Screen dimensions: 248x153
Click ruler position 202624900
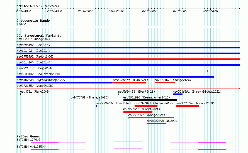(x=54, y=11)
